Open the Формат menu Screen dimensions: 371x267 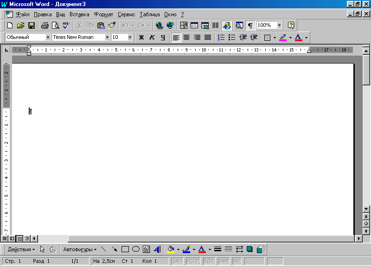[x=103, y=14]
